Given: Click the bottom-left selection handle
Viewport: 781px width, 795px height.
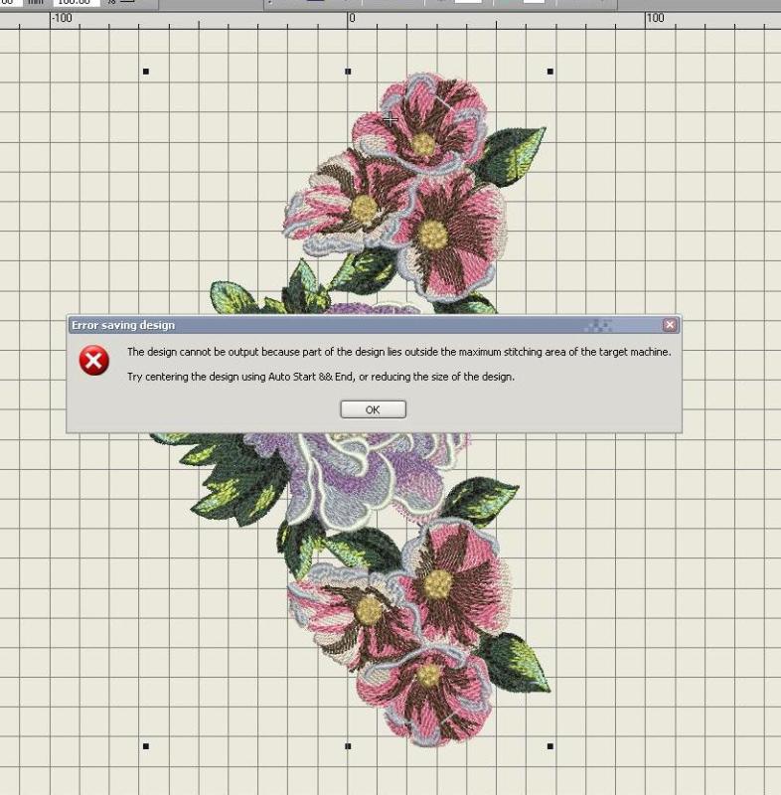Looking at the screenshot, I should click(x=146, y=746).
